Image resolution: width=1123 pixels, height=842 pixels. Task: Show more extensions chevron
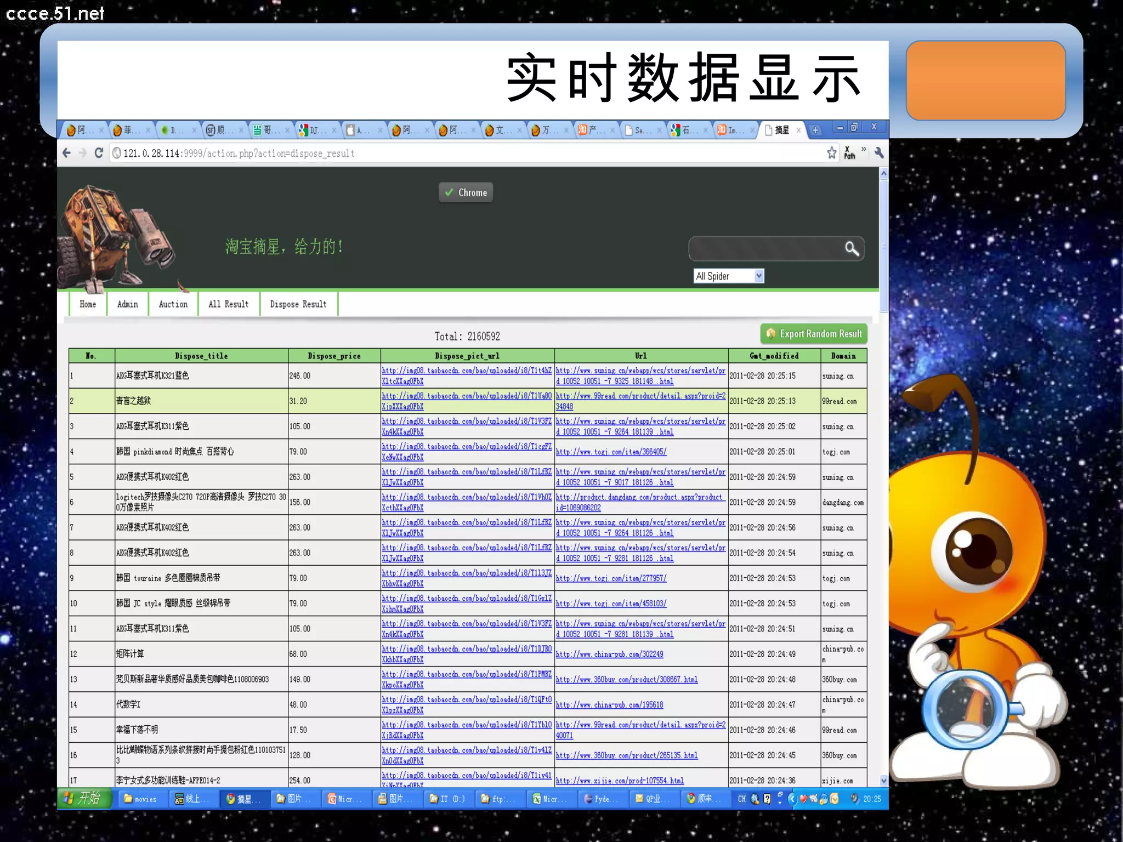(x=864, y=149)
